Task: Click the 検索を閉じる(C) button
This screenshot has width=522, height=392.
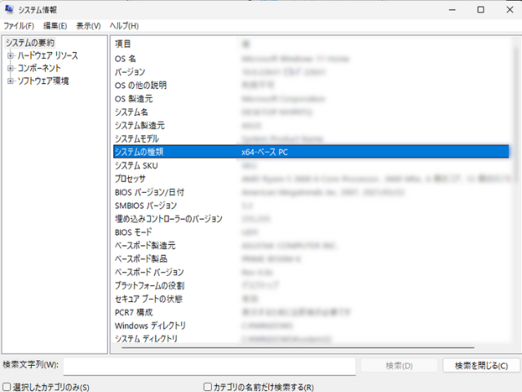Action: (x=481, y=366)
